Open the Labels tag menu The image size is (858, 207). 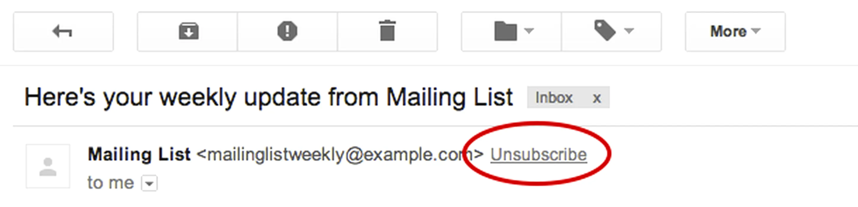point(612,32)
